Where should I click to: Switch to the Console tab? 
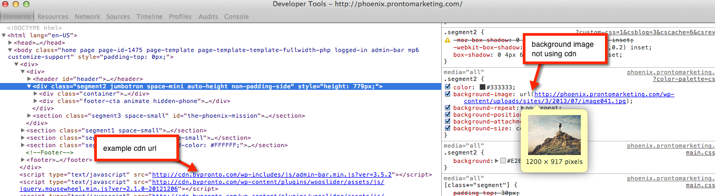click(x=236, y=17)
